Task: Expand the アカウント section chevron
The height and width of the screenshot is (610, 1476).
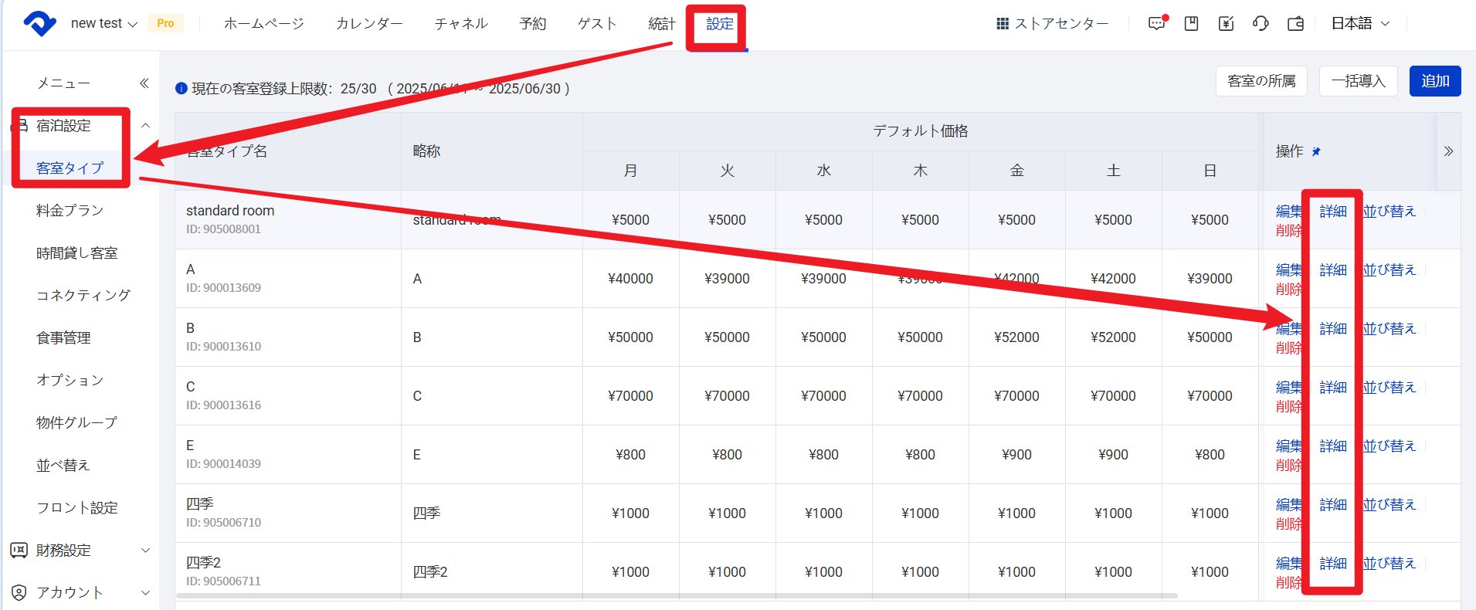Action: click(x=145, y=592)
